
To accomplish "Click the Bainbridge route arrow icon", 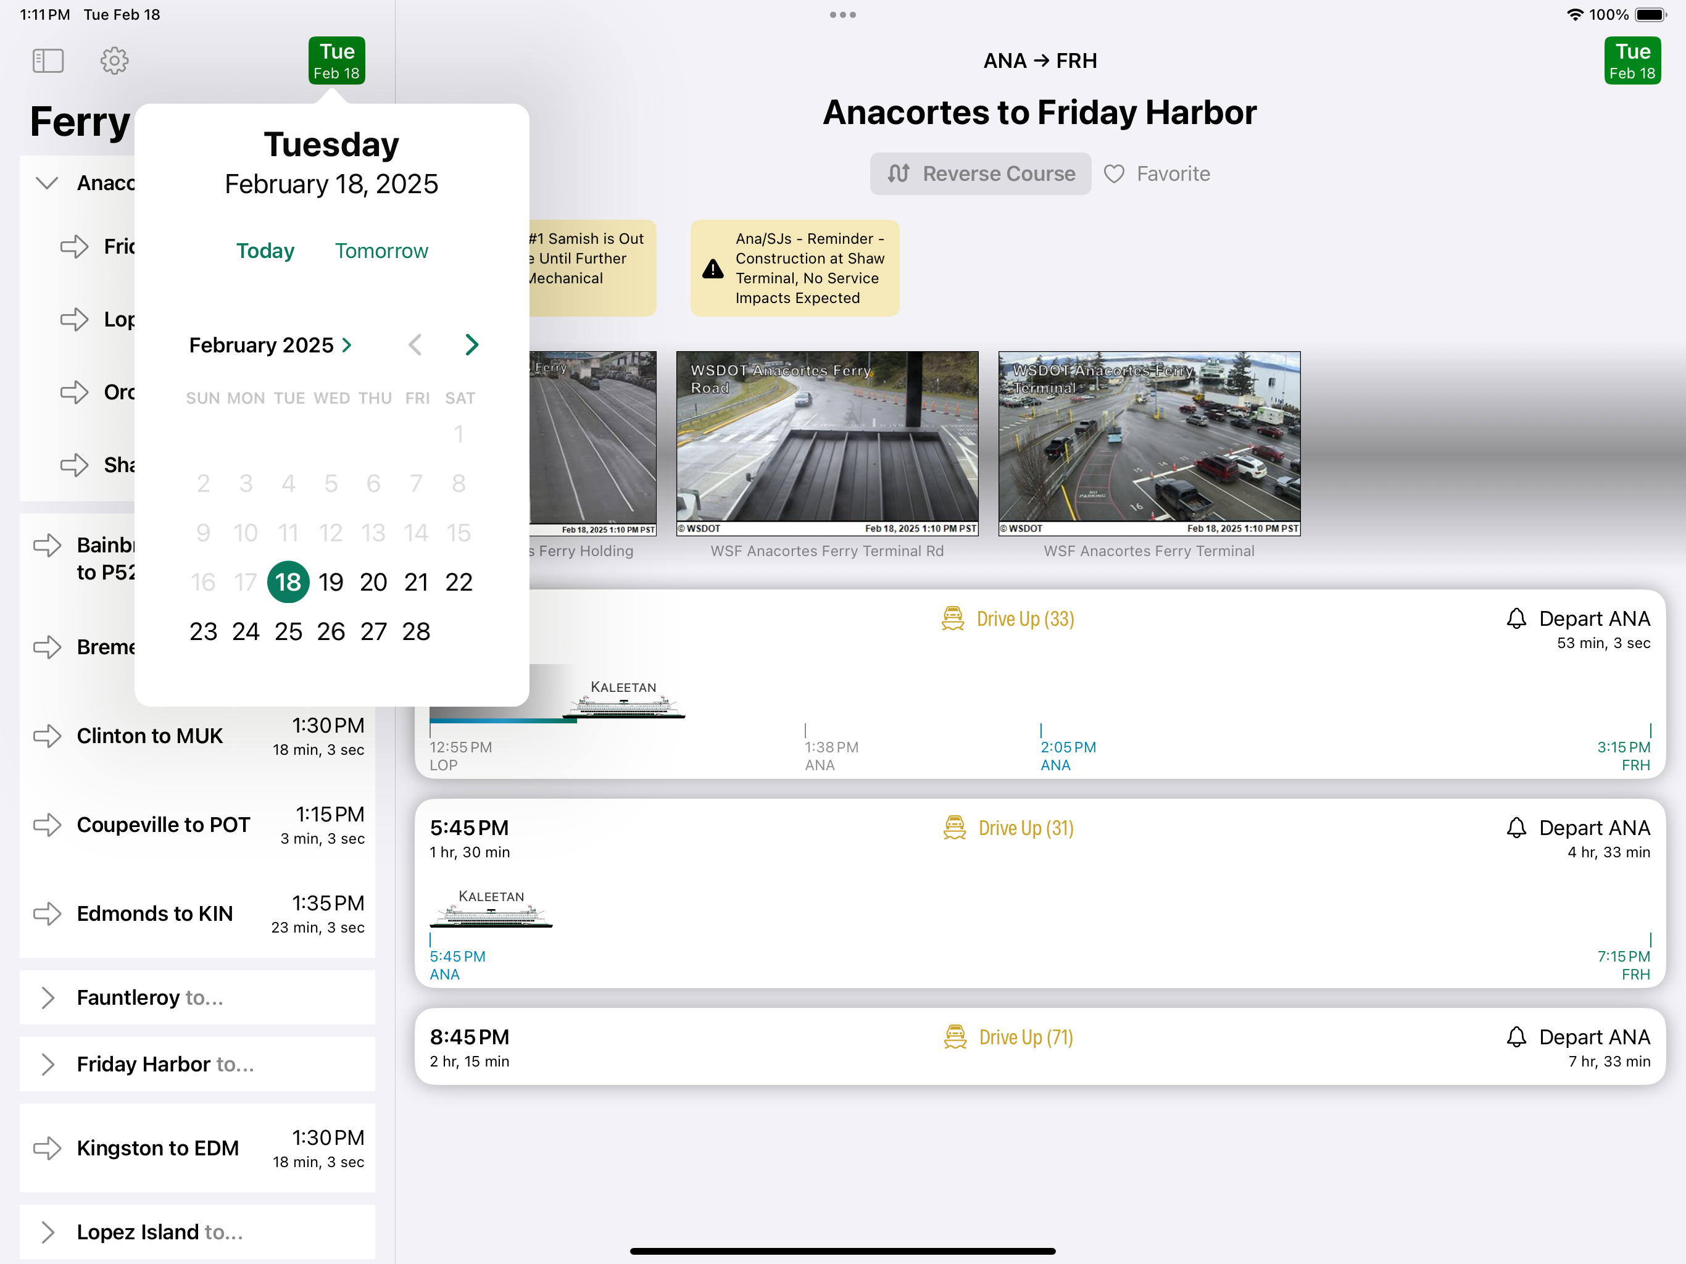I will point(48,545).
